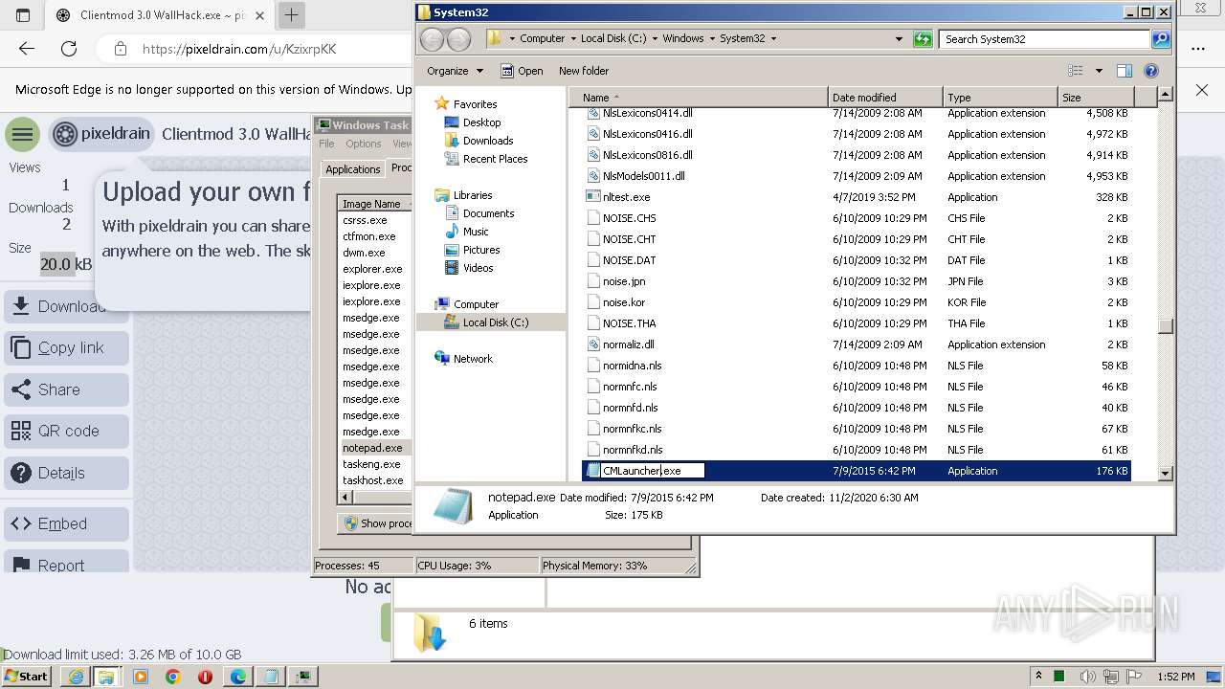Screen dimensions: 1225x689
Task: Close the Clientmod 3.0 WallHack tab
Action: click(259, 15)
